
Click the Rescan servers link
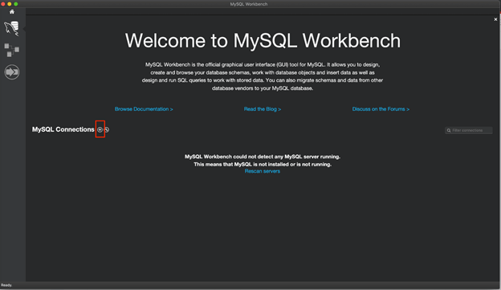pos(263,171)
